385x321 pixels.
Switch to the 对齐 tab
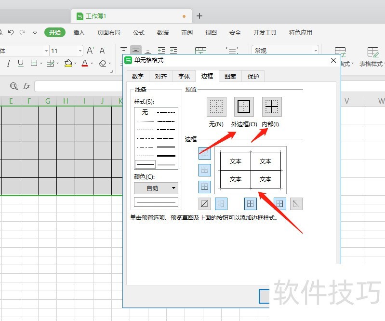point(161,76)
